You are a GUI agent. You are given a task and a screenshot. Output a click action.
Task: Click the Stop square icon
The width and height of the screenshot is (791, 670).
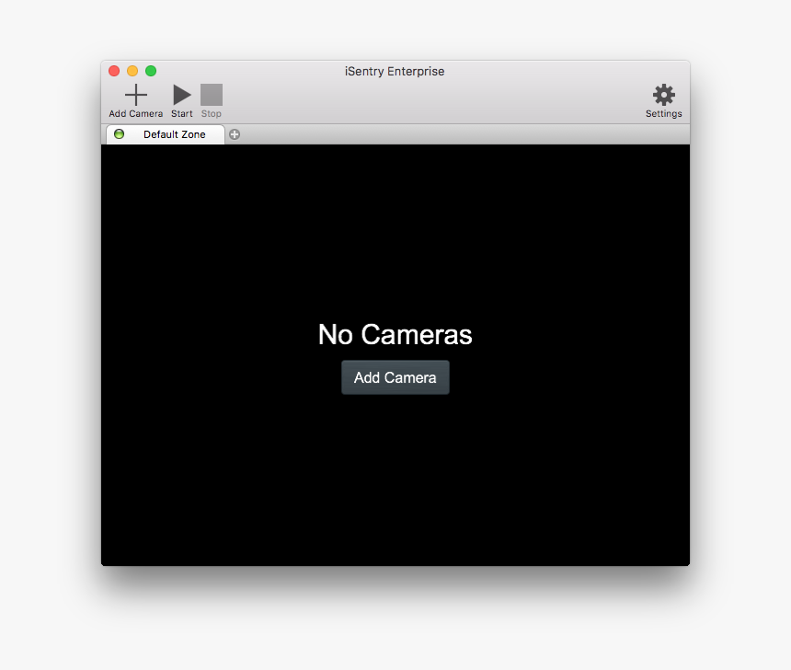(212, 95)
